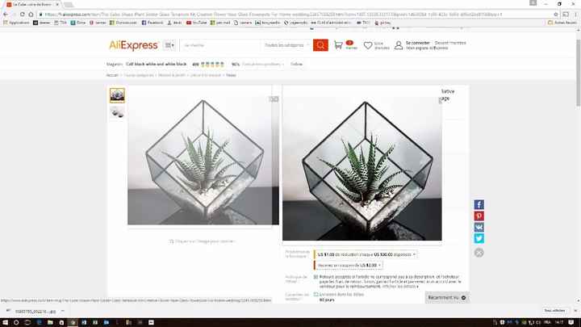Click the orange search magnifier button
The image size is (581, 327).
click(x=320, y=45)
